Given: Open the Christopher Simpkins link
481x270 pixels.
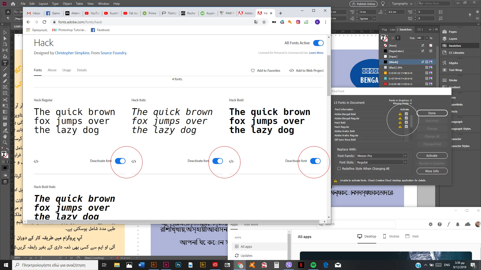Looking at the screenshot, I should [72, 53].
